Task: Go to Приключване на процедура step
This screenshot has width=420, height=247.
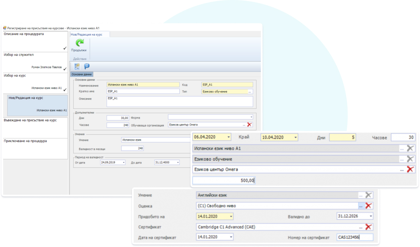Action: 35,148
